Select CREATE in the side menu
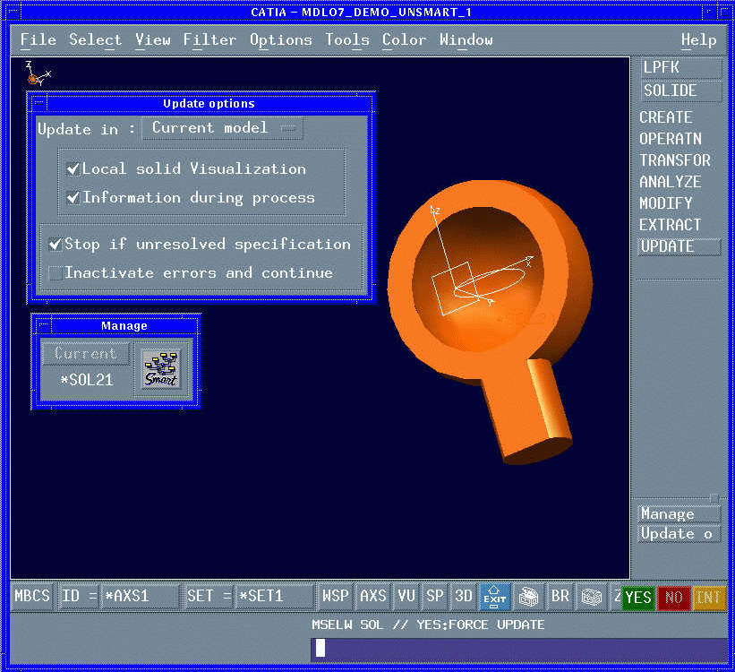735x672 pixels. coord(666,117)
